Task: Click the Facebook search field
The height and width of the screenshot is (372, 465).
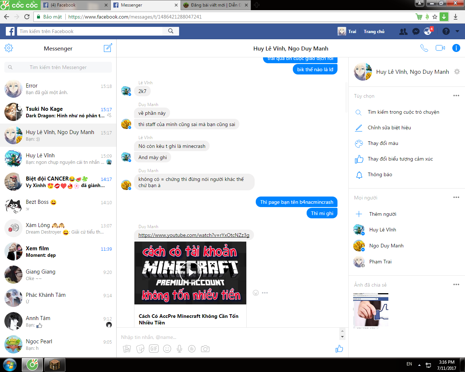Action: (x=90, y=31)
